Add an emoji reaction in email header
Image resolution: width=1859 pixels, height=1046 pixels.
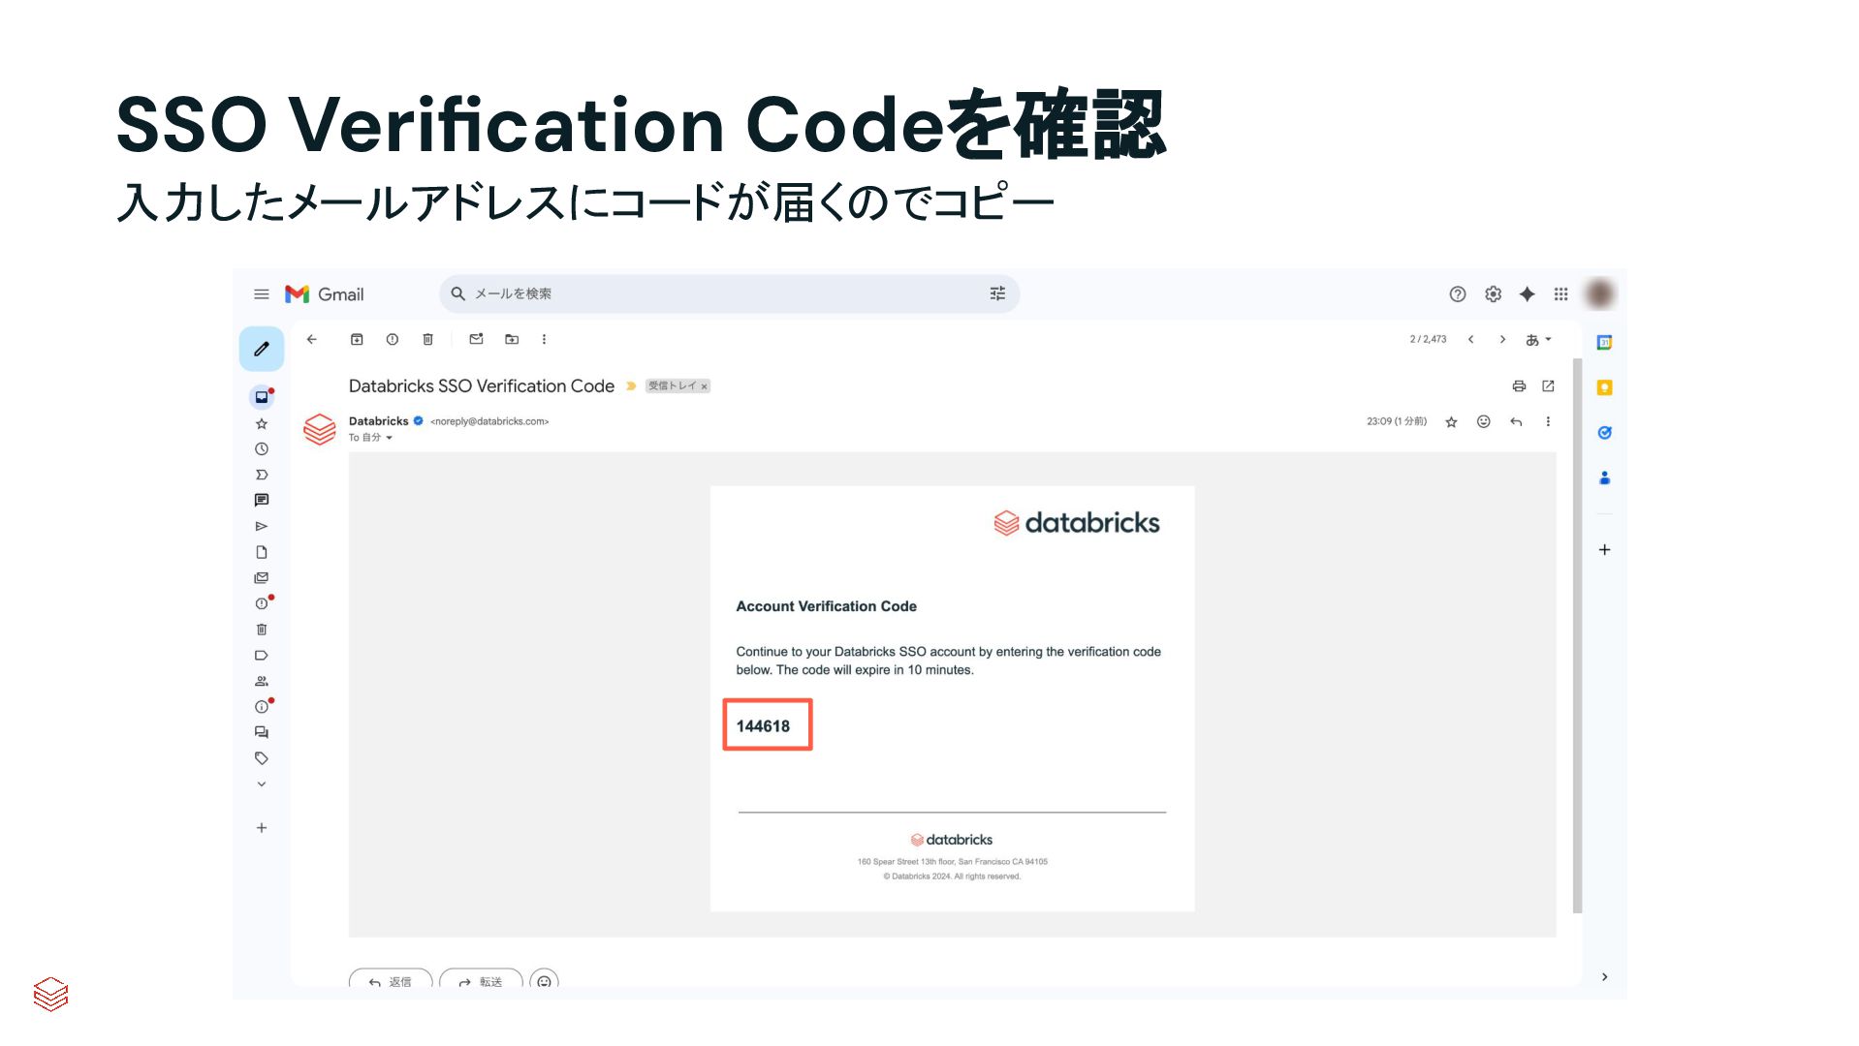[1483, 421]
